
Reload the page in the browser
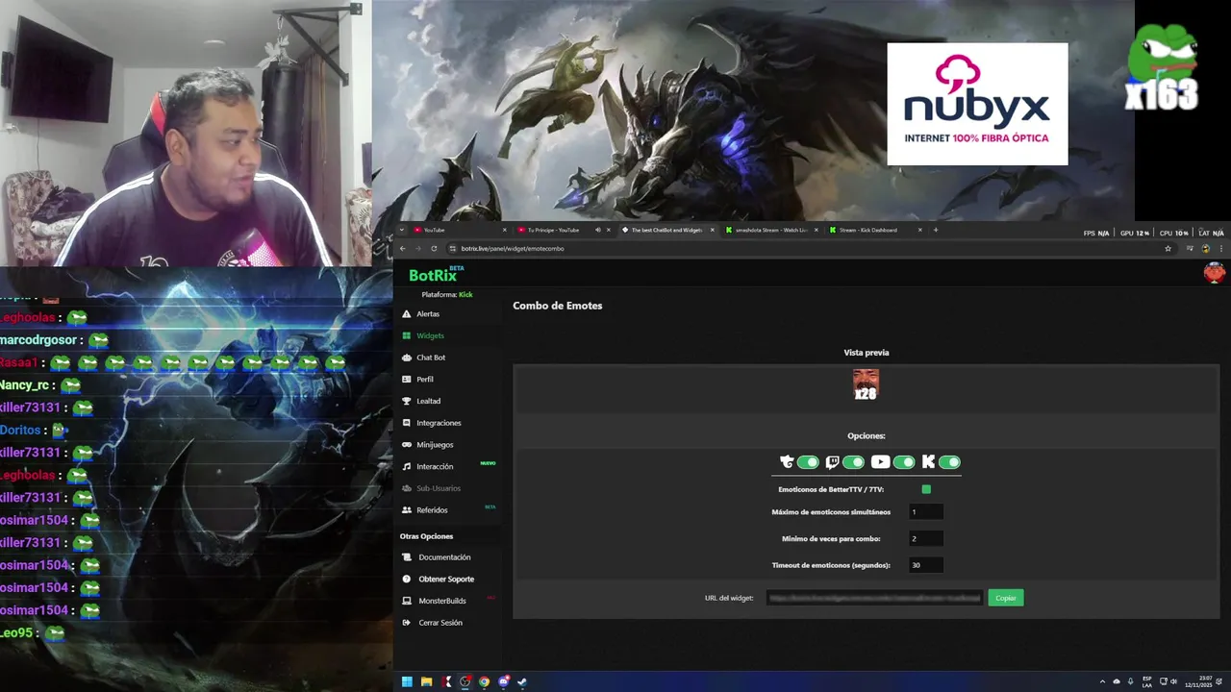(x=434, y=248)
